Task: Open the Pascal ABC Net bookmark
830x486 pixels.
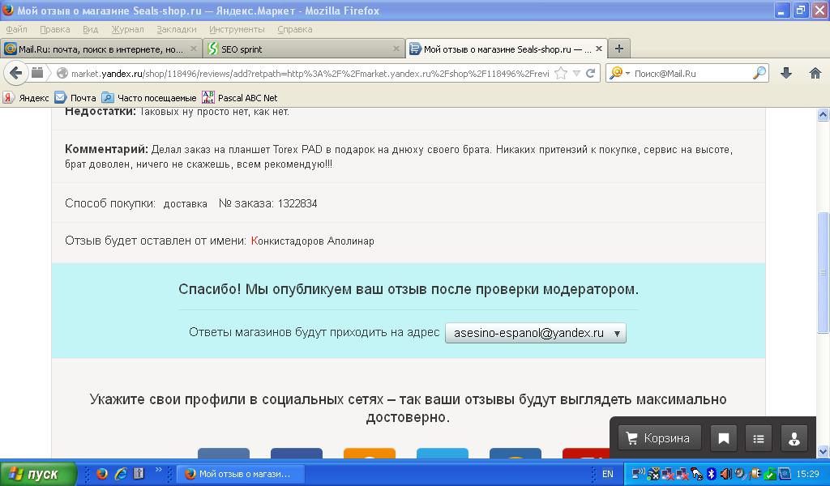Action: [x=240, y=98]
